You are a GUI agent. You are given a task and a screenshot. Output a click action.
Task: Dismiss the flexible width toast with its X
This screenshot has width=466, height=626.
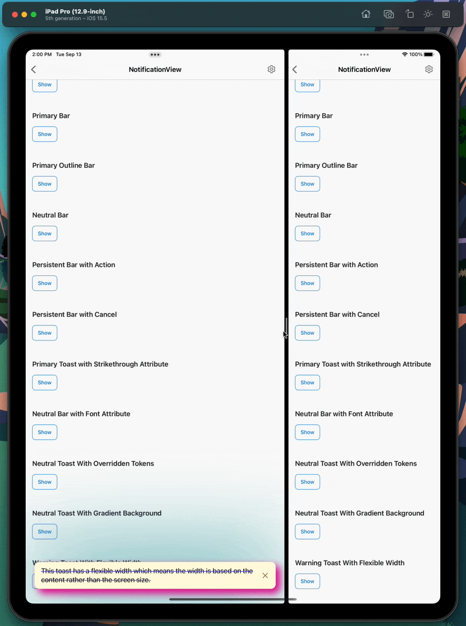point(265,576)
